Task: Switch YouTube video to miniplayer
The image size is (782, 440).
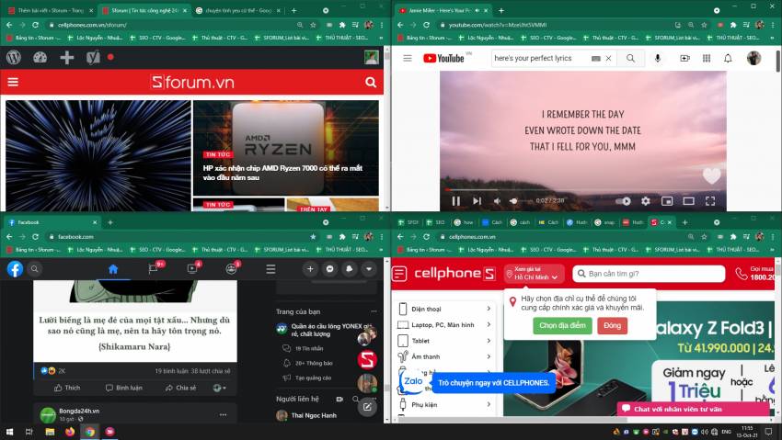Action: [667, 201]
